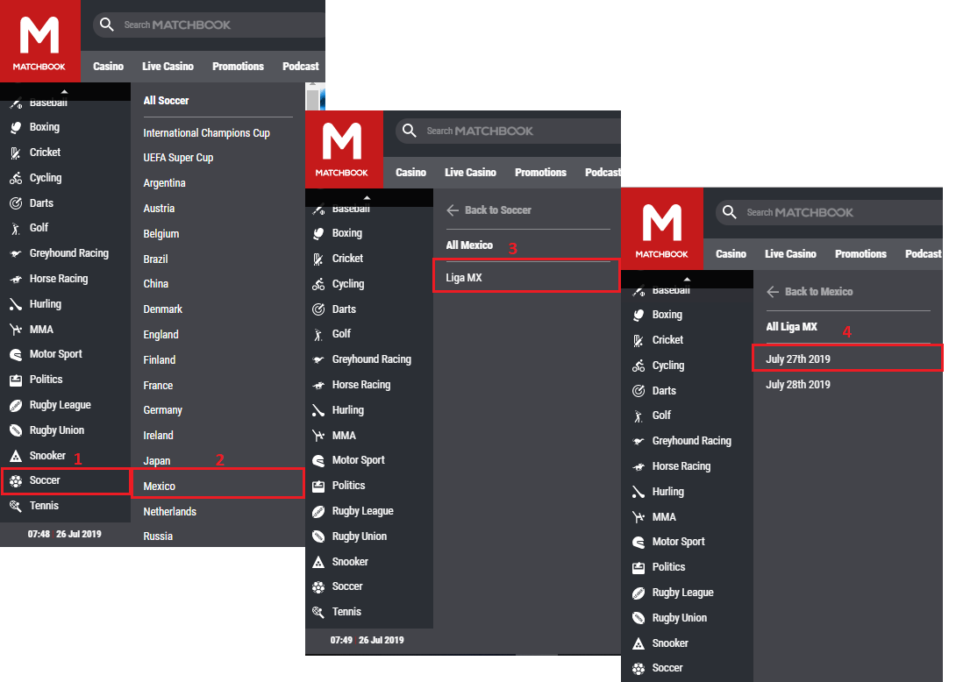
Task: Collapse sports list arrow in middle screenshot
Action: point(367,197)
